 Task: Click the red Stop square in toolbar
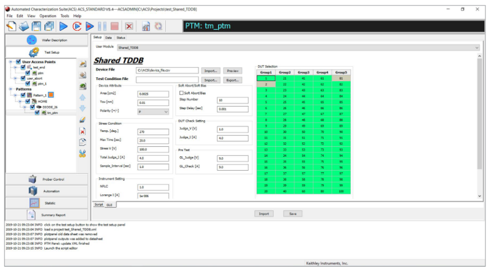114,25
